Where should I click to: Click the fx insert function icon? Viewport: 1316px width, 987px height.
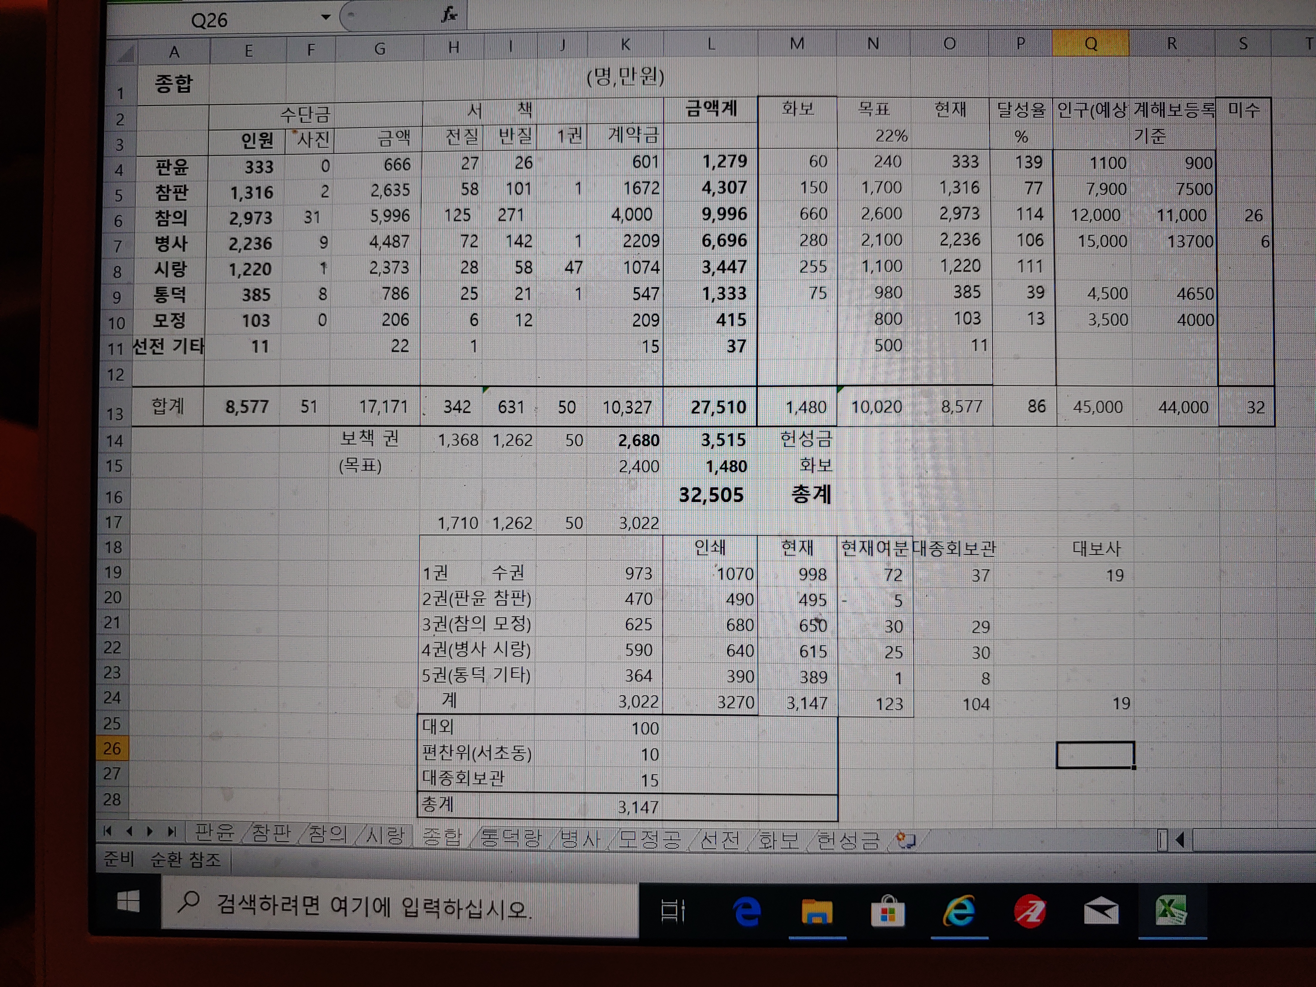(449, 14)
